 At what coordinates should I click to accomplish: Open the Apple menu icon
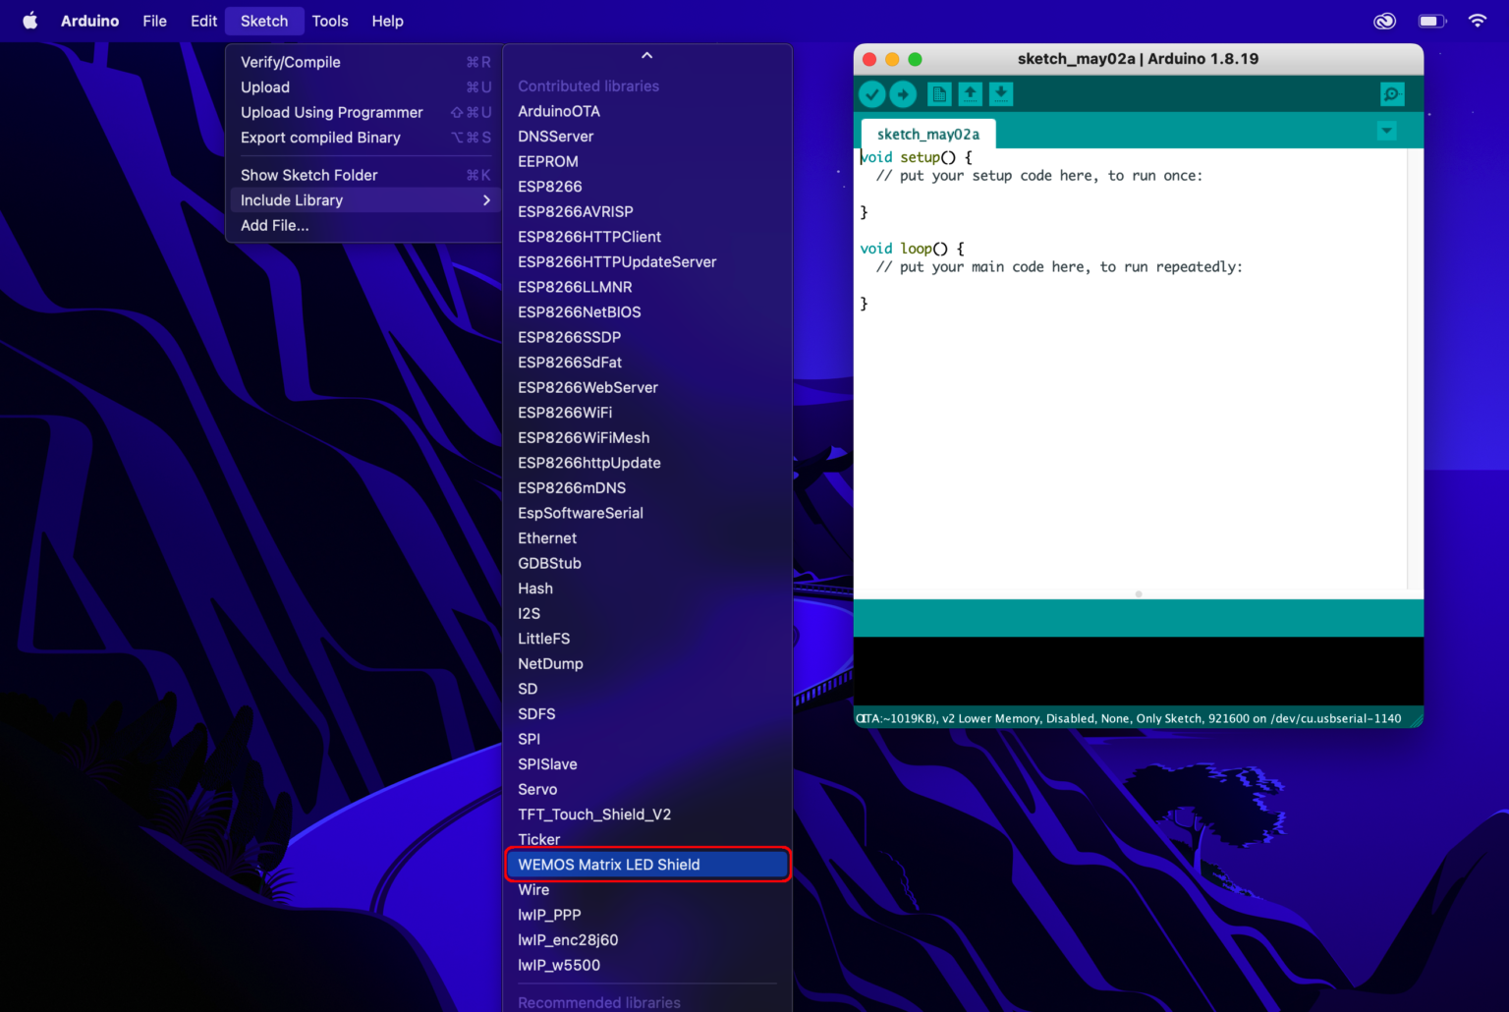tap(29, 21)
